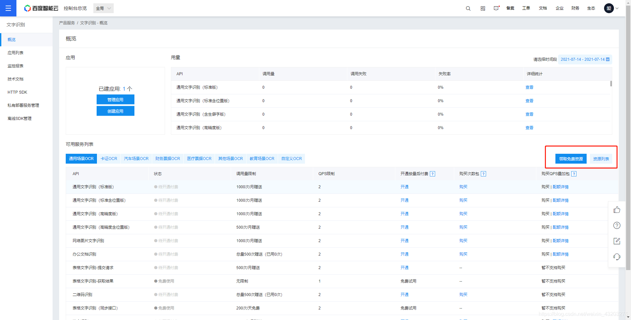The width and height of the screenshot is (631, 320).
Task: Open 备案 in the top navigation
Action: [x=510, y=8]
